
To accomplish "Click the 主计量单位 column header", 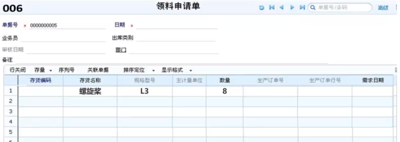I will click(189, 81).
